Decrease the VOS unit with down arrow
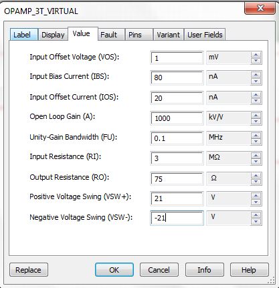The width and height of the screenshot is (279, 288). coord(256,61)
